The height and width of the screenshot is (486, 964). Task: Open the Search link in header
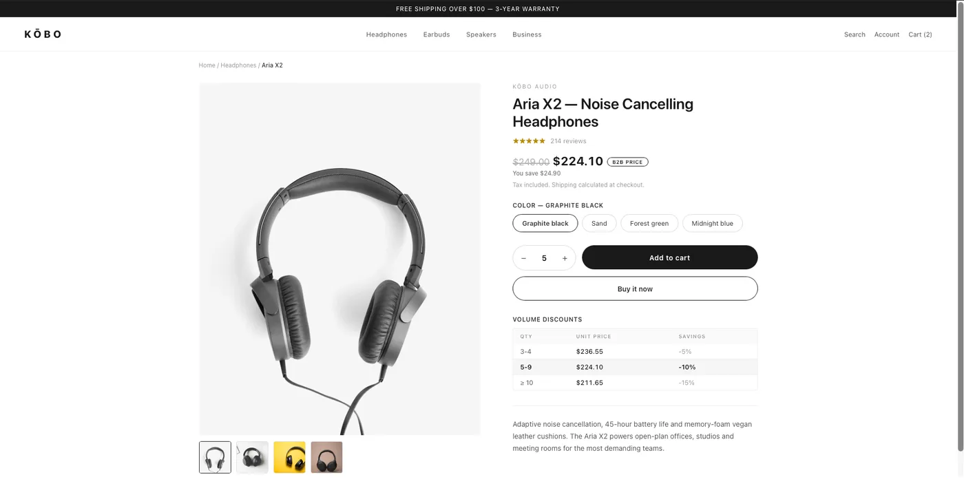coord(855,34)
